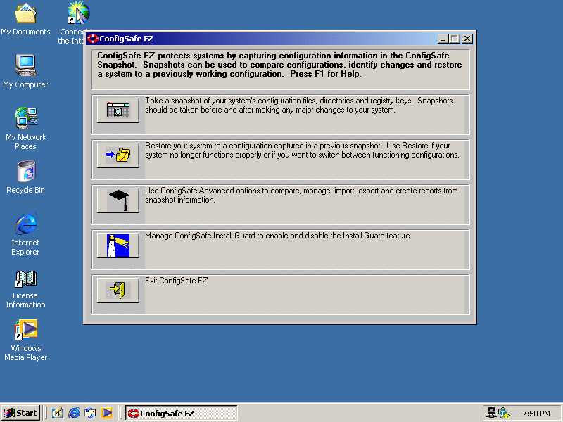Click the Restore configuration folder icon button

click(118, 155)
